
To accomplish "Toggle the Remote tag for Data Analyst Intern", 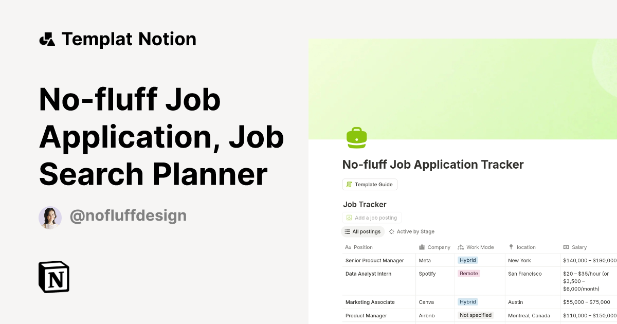I will coord(468,274).
